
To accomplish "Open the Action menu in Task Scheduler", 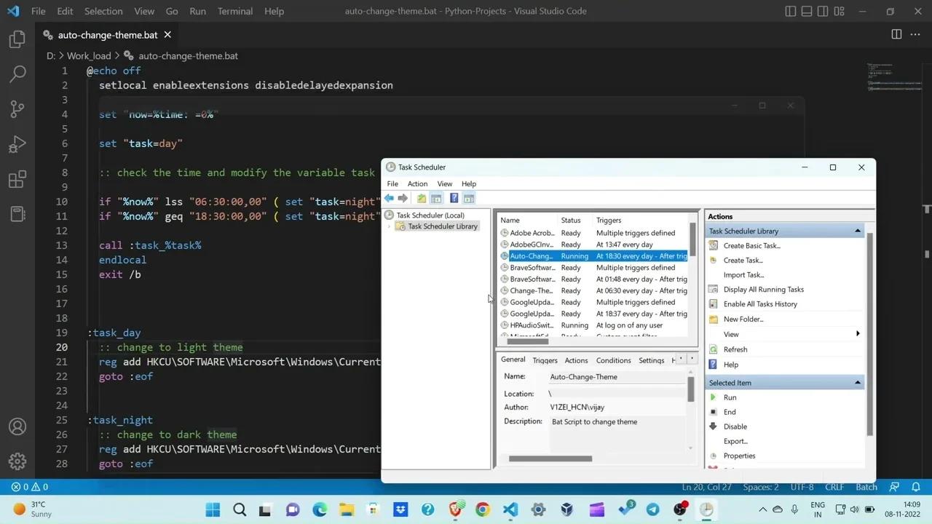I will coord(417,184).
